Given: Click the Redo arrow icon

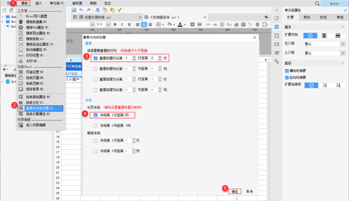Looking at the screenshot, I should (88, 10).
